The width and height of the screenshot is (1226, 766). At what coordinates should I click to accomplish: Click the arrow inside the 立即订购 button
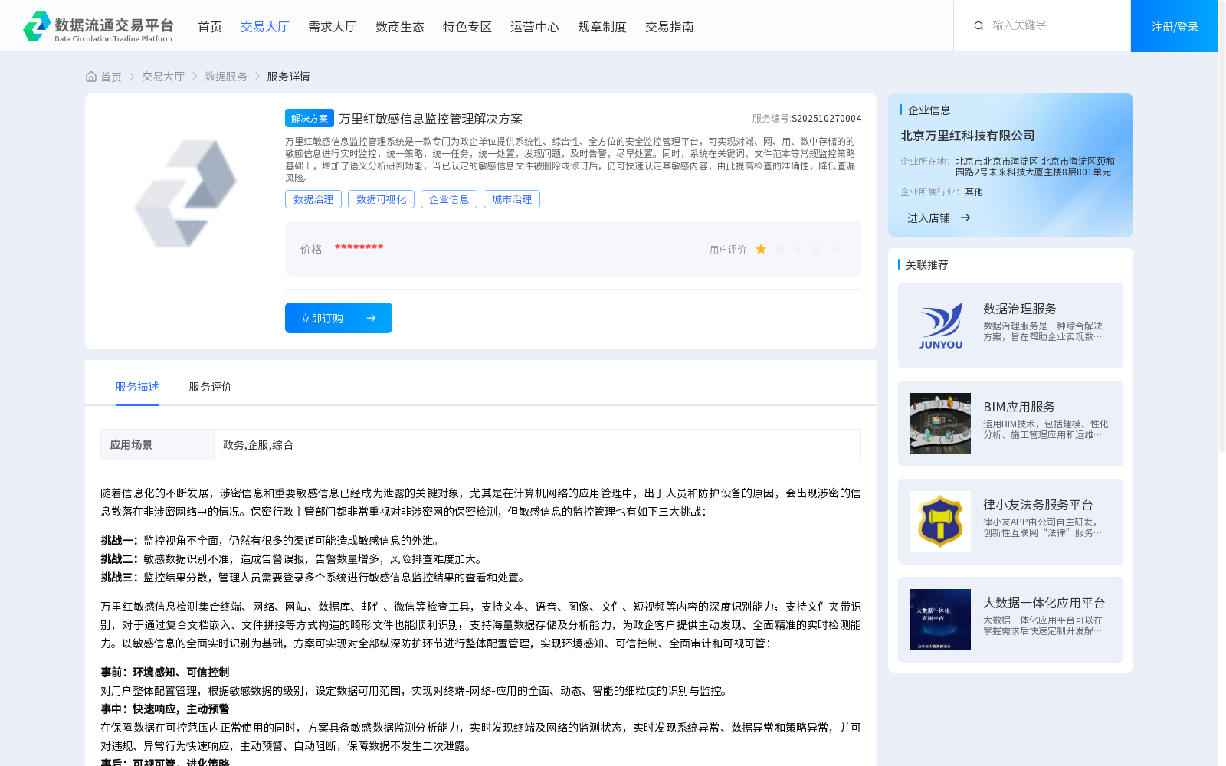371,318
